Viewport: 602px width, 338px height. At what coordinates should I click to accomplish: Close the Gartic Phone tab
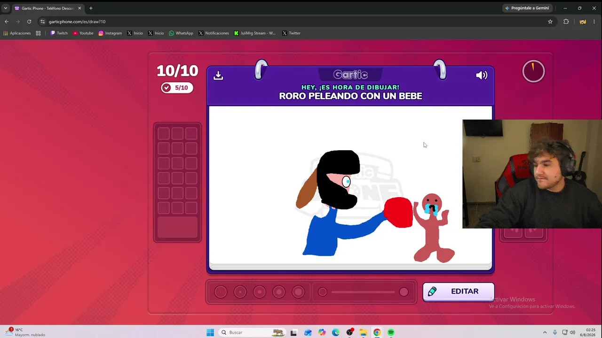click(79, 8)
